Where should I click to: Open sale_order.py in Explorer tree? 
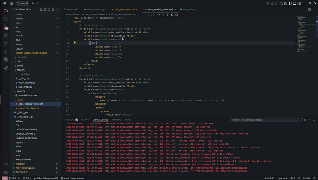click(25, 87)
